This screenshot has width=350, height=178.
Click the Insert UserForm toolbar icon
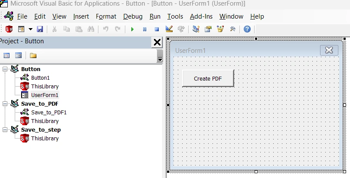pyautogui.click(x=21, y=29)
